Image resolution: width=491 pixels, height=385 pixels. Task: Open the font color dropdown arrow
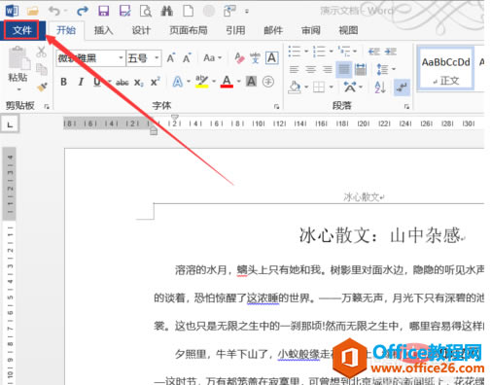point(239,81)
